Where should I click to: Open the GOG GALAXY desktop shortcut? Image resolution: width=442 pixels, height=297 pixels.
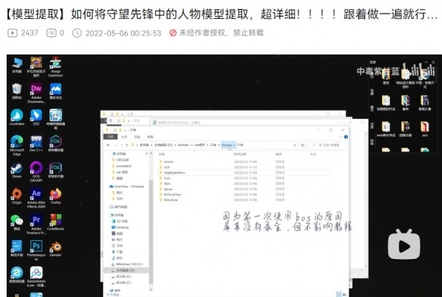click(x=36, y=172)
